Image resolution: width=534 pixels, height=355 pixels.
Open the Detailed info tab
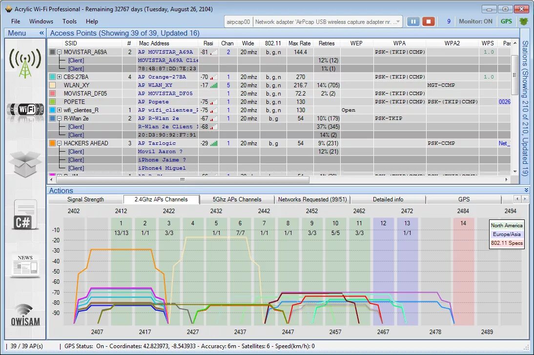pyautogui.click(x=388, y=199)
